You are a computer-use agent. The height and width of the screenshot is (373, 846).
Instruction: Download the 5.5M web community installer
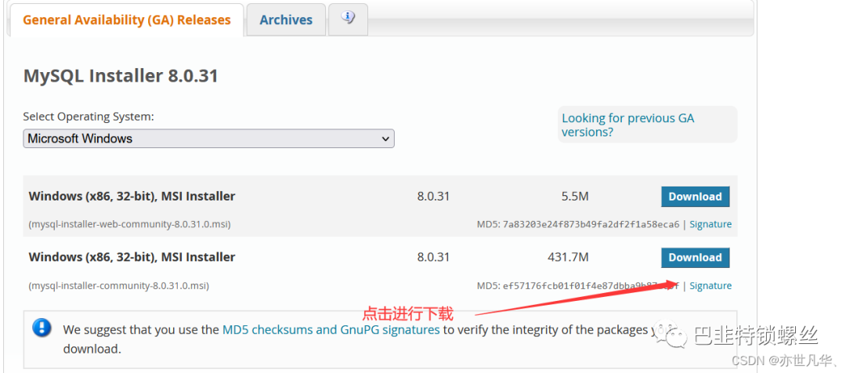[695, 197]
